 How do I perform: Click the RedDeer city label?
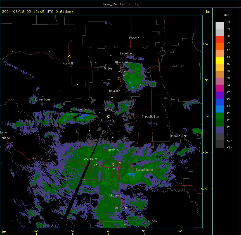[x=123, y=71]
